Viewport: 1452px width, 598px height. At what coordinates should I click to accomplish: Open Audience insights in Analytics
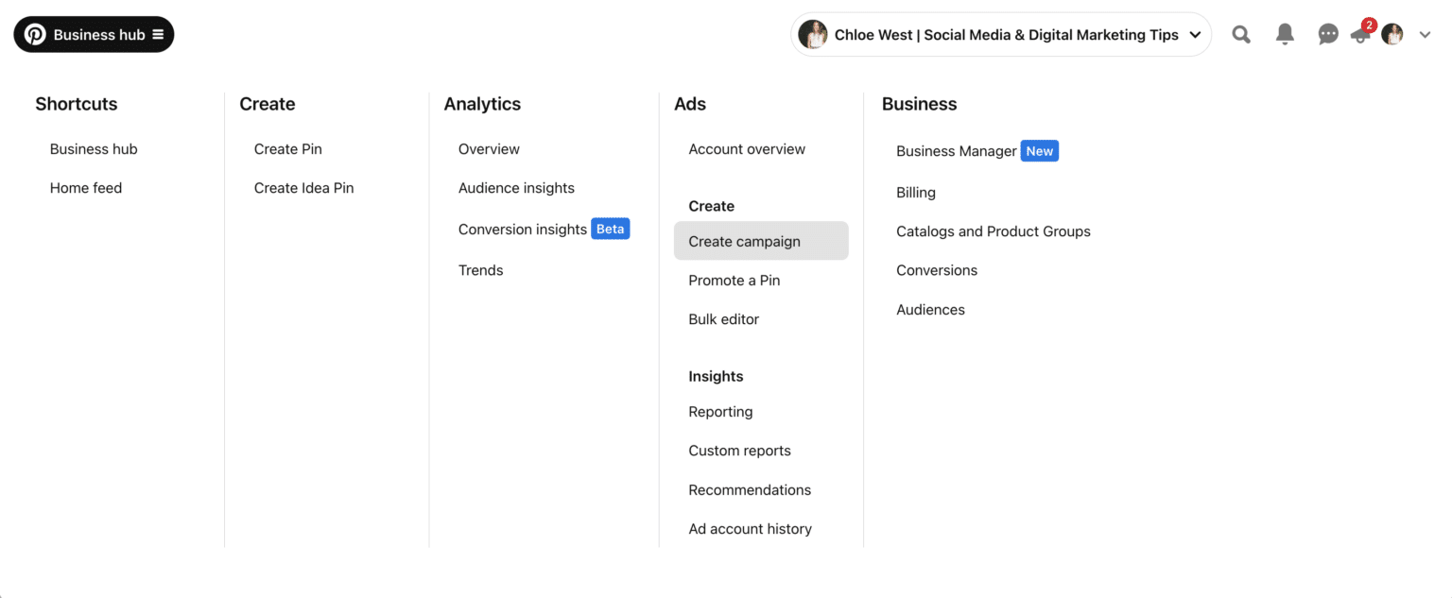point(516,187)
